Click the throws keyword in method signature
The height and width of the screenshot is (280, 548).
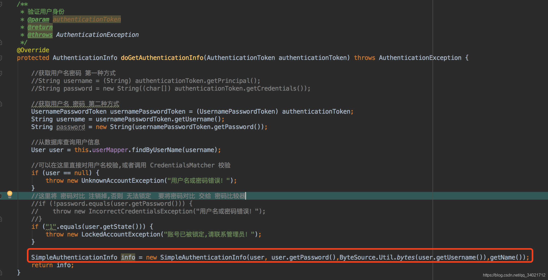coord(364,58)
